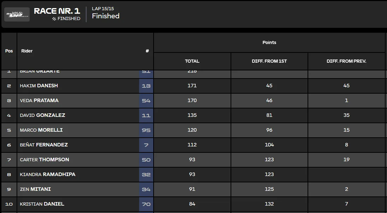Sort by the TOTAL points column header
387x213 pixels.
pos(192,61)
